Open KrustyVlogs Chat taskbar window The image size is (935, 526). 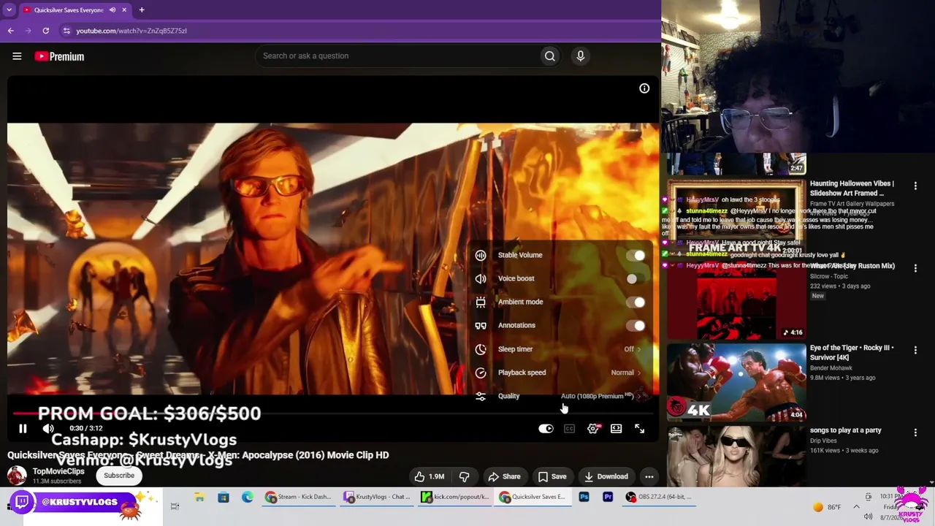377,498
